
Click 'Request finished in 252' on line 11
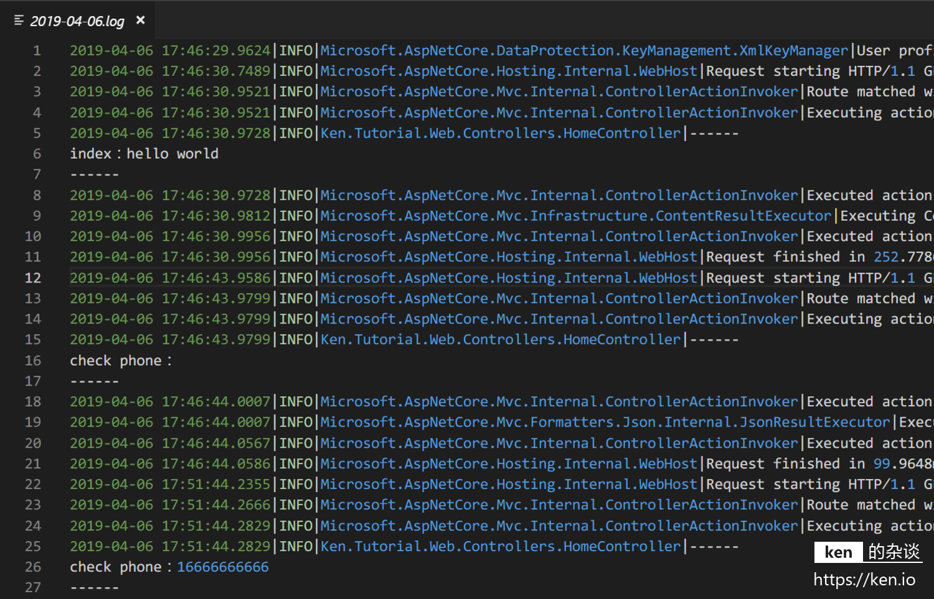point(802,257)
